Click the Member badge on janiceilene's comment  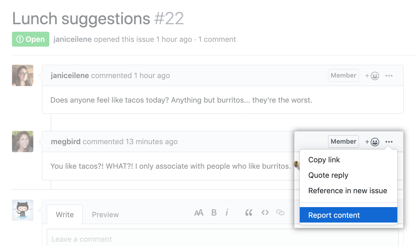pyautogui.click(x=343, y=75)
